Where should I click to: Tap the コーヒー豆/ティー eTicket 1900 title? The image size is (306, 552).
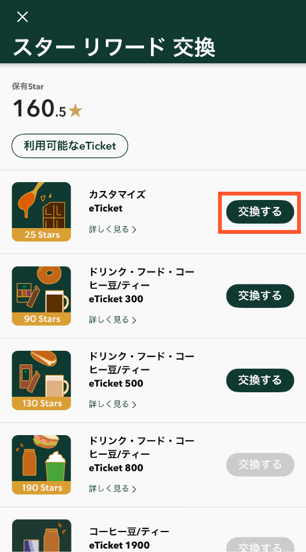(x=129, y=538)
